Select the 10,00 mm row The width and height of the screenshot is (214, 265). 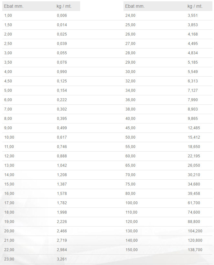pyautogui.click(x=9, y=137)
